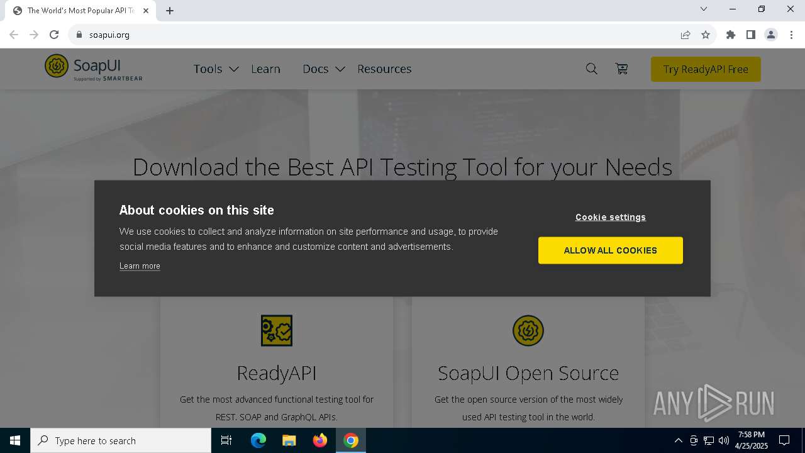Click the About cookies on this site heading
The image size is (805, 453).
click(197, 210)
